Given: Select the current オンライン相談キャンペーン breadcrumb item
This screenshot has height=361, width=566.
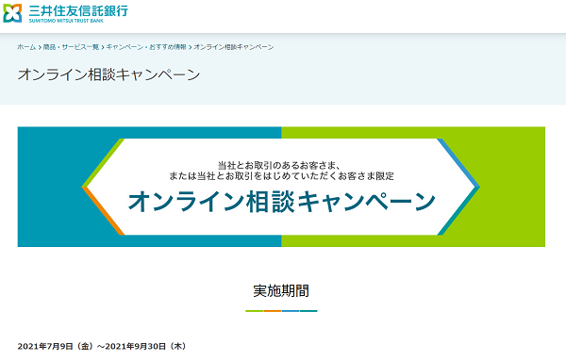Looking at the screenshot, I should coord(234,47).
